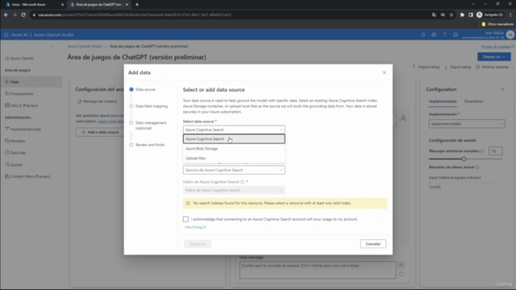516x290 pixels.
Task: Open the Implementación dropdown in Configuration
Action: 467,124
